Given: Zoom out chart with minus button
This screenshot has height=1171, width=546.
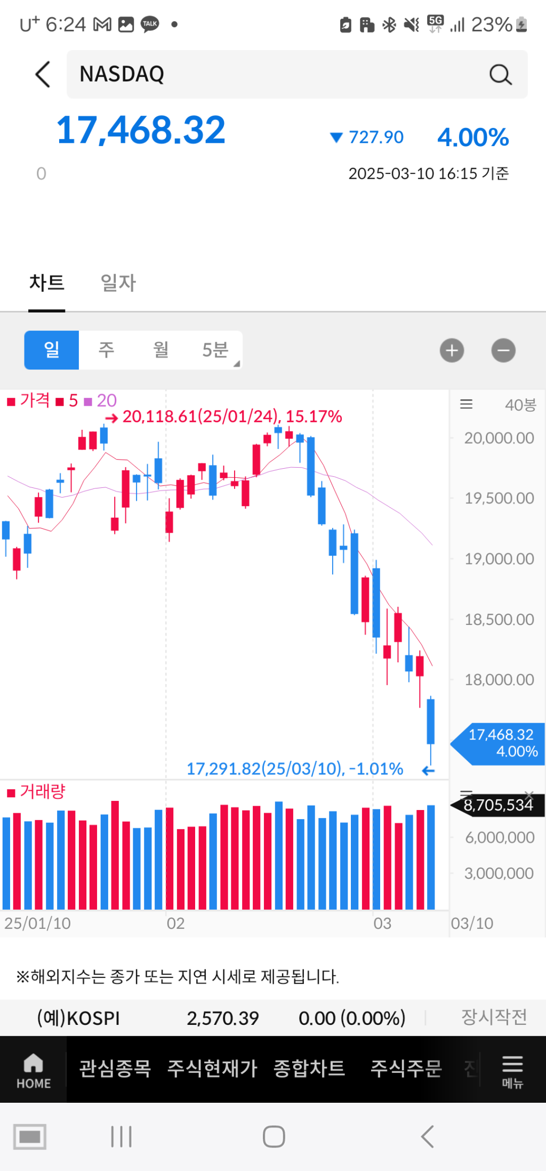Looking at the screenshot, I should pyautogui.click(x=503, y=350).
